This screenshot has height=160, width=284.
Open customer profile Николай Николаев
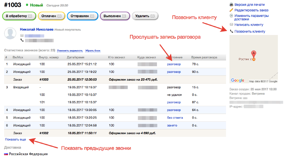[37, 29]
